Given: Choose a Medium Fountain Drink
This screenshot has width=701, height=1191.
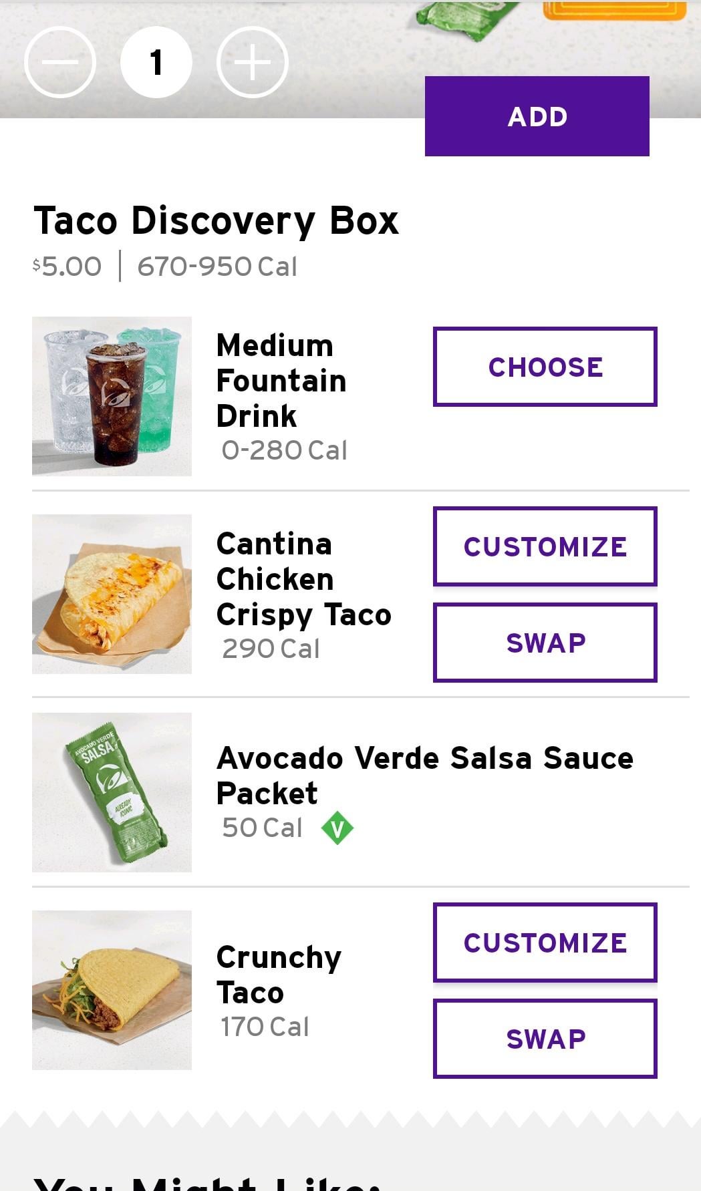Looking at the screenshot, I should pyautogui.click(x=545, y=367).
